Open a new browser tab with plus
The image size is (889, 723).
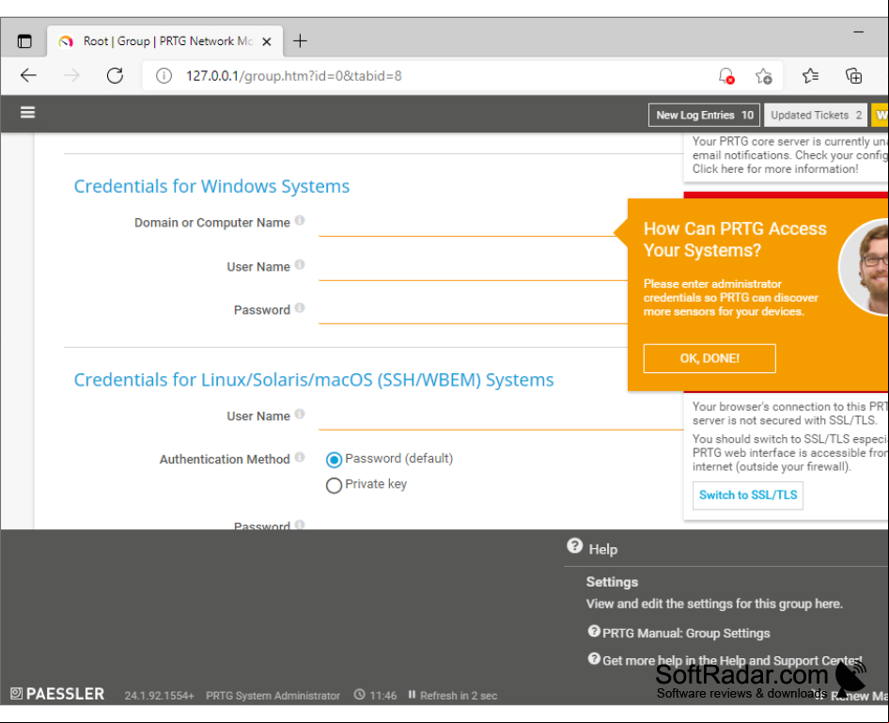pyautogui.click(x=300, y=40)
